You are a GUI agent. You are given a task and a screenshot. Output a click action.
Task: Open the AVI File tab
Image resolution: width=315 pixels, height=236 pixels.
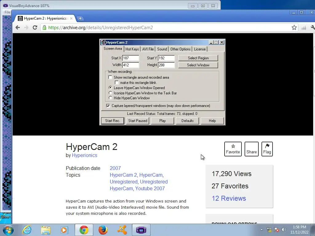tap(148, 49)
